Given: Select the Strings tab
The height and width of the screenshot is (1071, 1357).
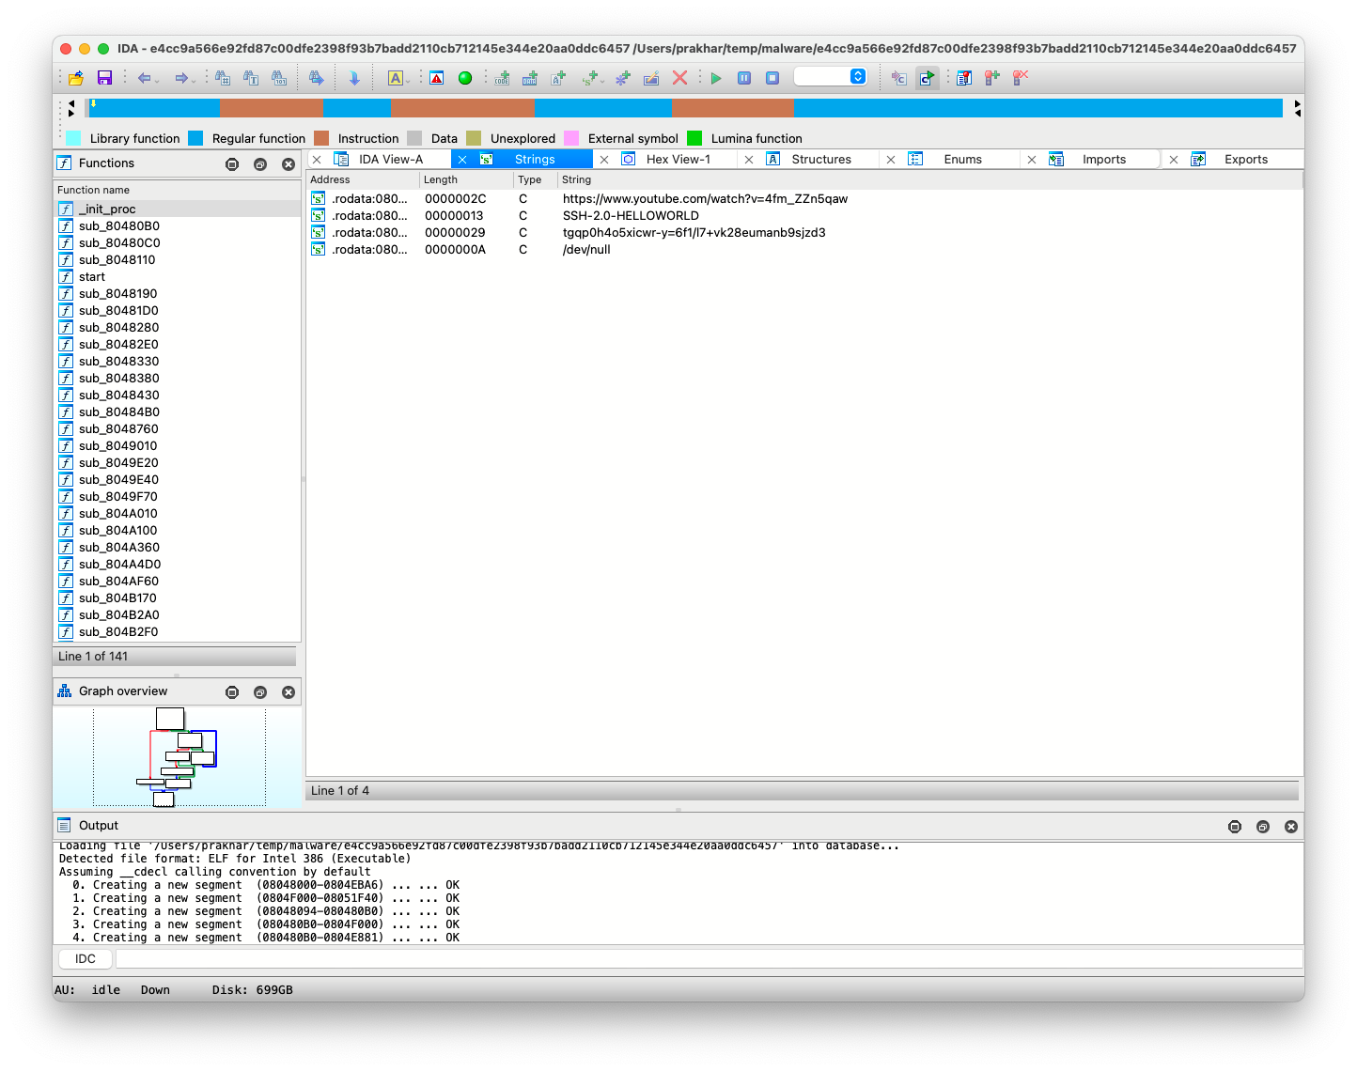Looking at the screenshot, I should pyautogui.click(x=535, y=160).
